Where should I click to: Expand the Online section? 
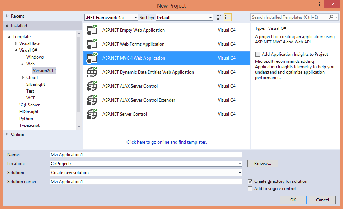click(8, 134)
